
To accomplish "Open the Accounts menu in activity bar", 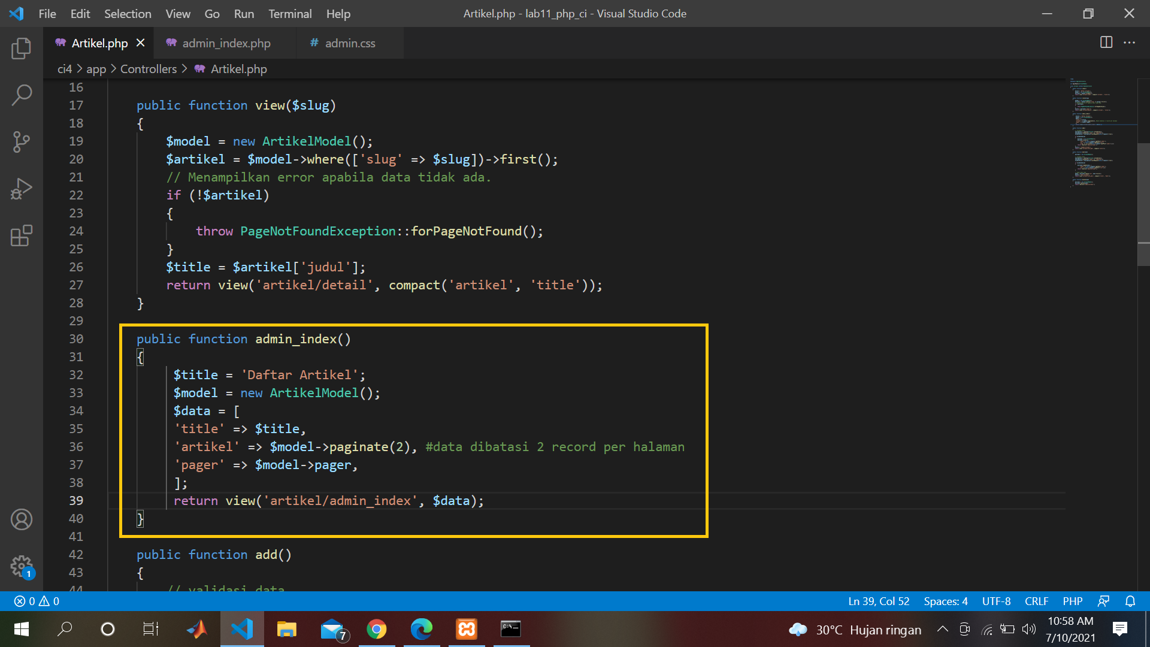I will point(22,519).
